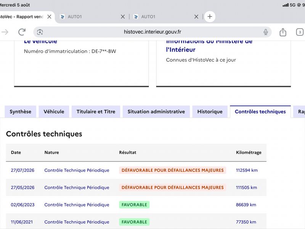
Task: Click Contrôle Technique Périodique in 02/06/2023 row
Action: (x=77, y=205)
